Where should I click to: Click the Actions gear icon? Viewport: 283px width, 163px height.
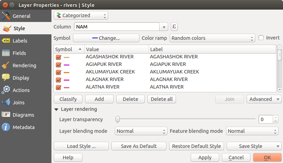tap(6, 90)
